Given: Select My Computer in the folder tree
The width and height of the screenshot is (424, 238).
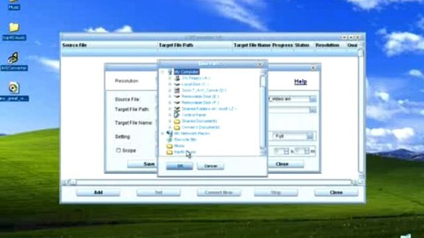Looking at the screenshot, I should 187,72.
